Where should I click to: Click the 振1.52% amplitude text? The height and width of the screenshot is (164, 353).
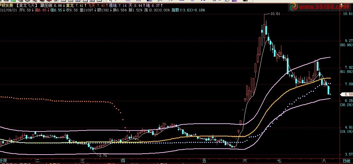click(135, 10)
